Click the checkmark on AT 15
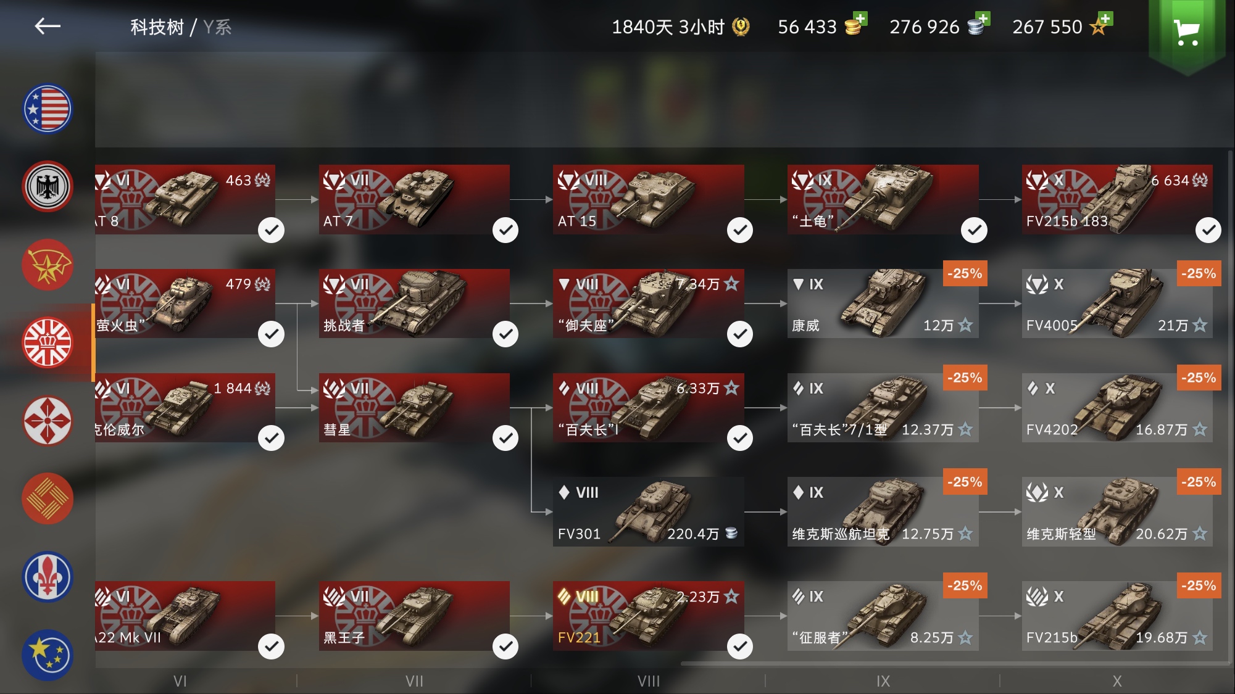The image size is (1235, 694). (739, 230)
